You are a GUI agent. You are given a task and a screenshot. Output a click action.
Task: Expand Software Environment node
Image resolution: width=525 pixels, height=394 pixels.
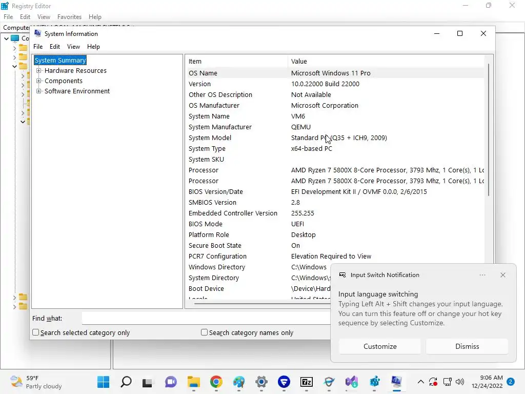pos(39,91)
